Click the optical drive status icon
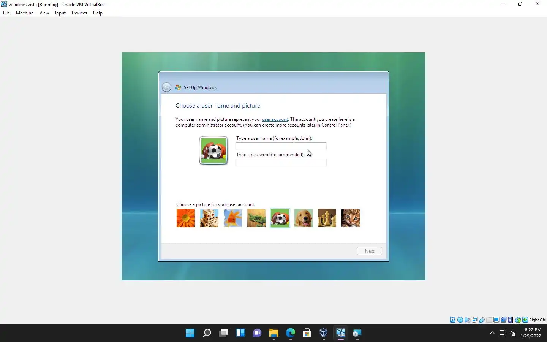Image resolution: width=547 pixels, height=342 pixels. (460, 320)
